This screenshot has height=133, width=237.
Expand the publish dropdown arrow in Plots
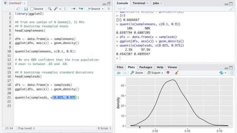pyautogui.click(x=226, y=73)
